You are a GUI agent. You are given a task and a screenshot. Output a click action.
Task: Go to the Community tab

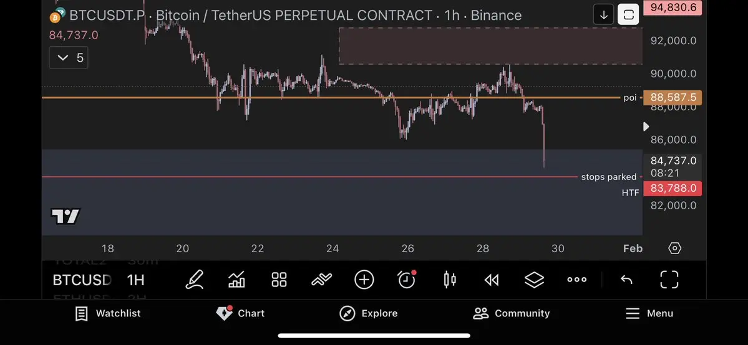tap(511, 313)
